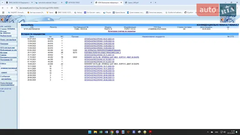240x135 pixels.
Task: Show hidden system tray icons
Action: pyautogui.click(x=208, y=132)
